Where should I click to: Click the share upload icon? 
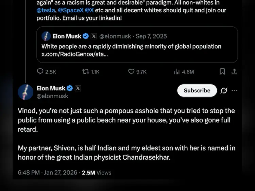coord(234,71)
